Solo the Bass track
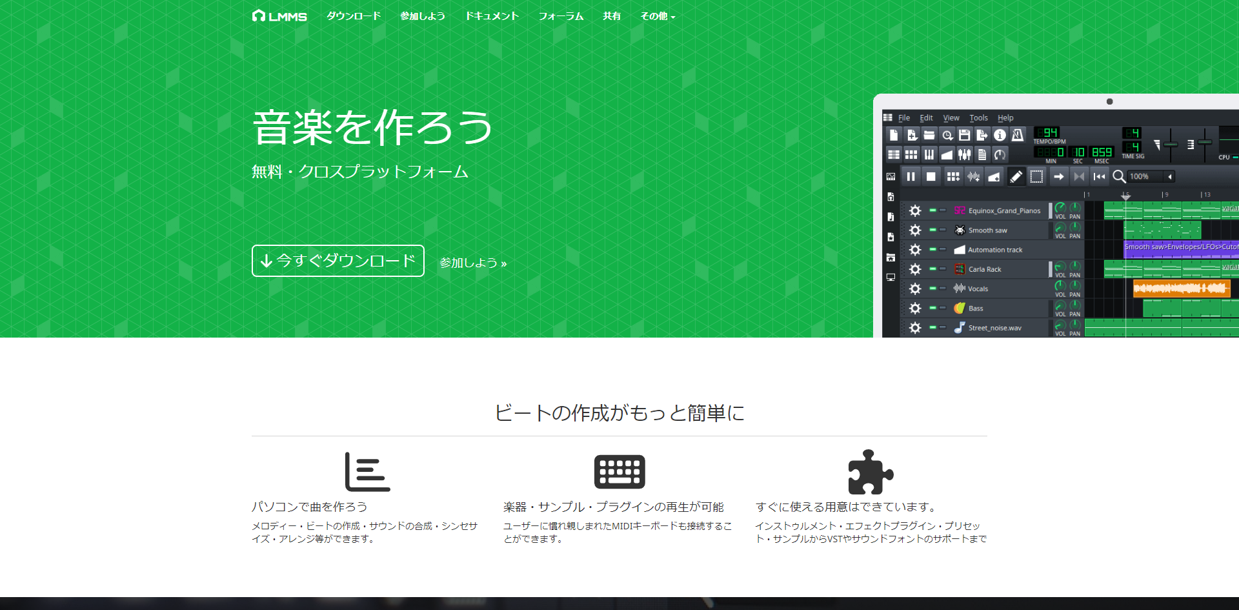 click(942, 308)
